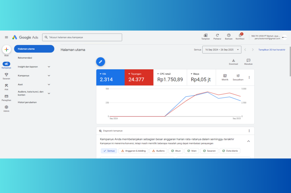291x193 pixels.
Task: Expand the Insight dan laporan section
Action: pyautogui.click(x=49, y=67)
